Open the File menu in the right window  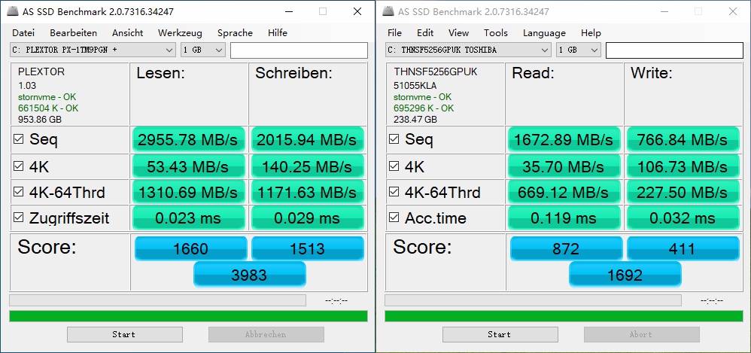tap(394, 33)
